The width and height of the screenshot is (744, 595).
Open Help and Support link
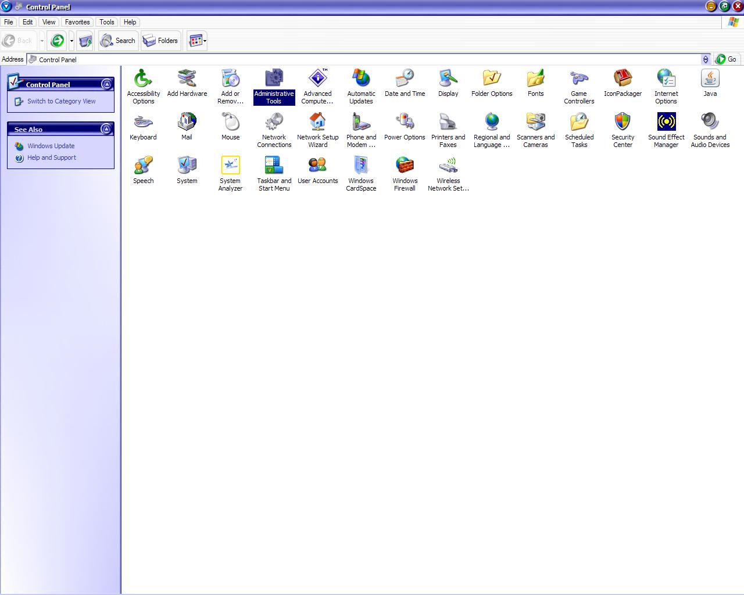pyautogui.click(x=52, y=157)
